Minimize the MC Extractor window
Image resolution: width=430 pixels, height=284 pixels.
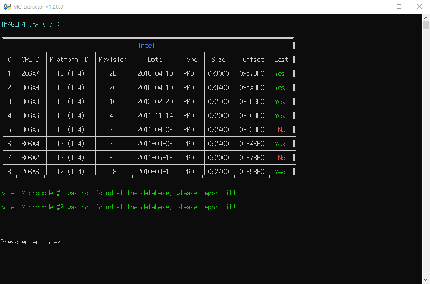379,7
